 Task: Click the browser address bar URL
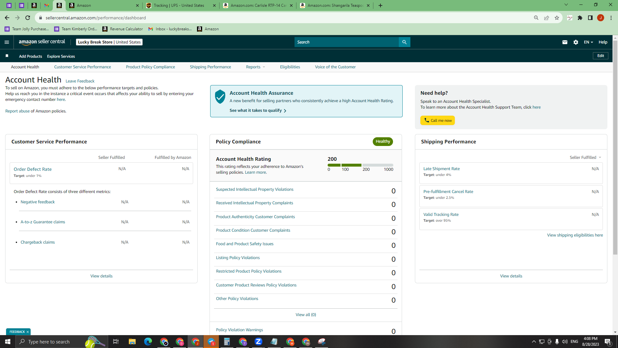(96, 18)
